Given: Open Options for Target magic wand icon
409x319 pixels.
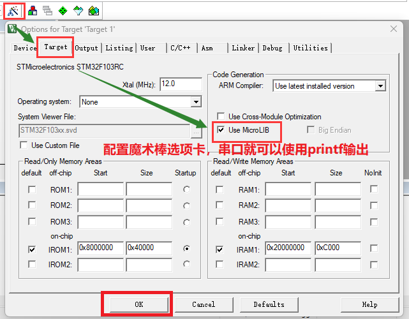Looking at the screenshot, I should click(x=13, y=11).
